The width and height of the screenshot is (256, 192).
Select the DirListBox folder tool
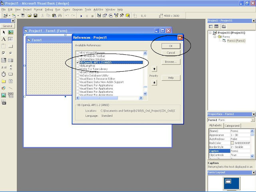tap(4, 81)
